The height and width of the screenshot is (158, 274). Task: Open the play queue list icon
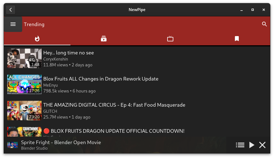click(x=240, y=145)
